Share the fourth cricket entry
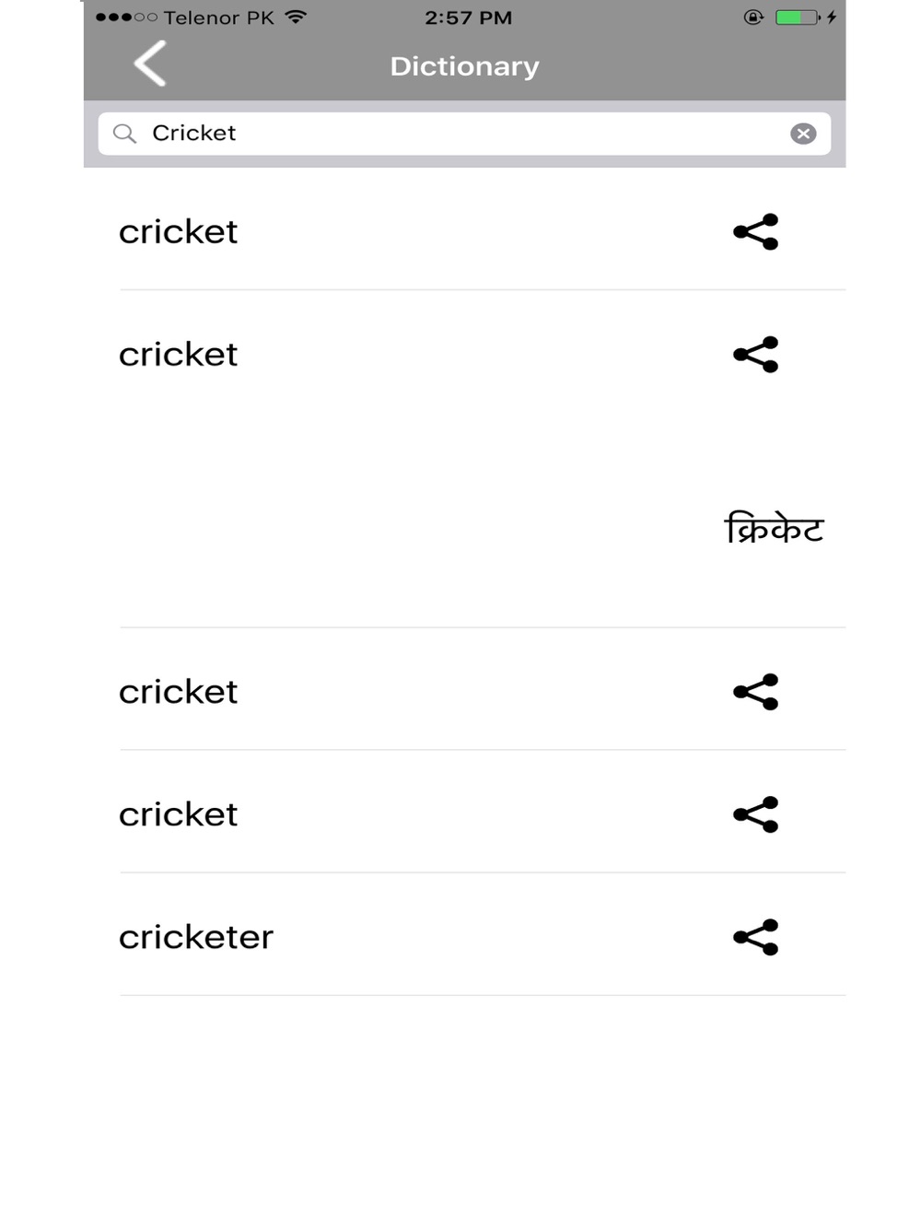 click(756, 814)
